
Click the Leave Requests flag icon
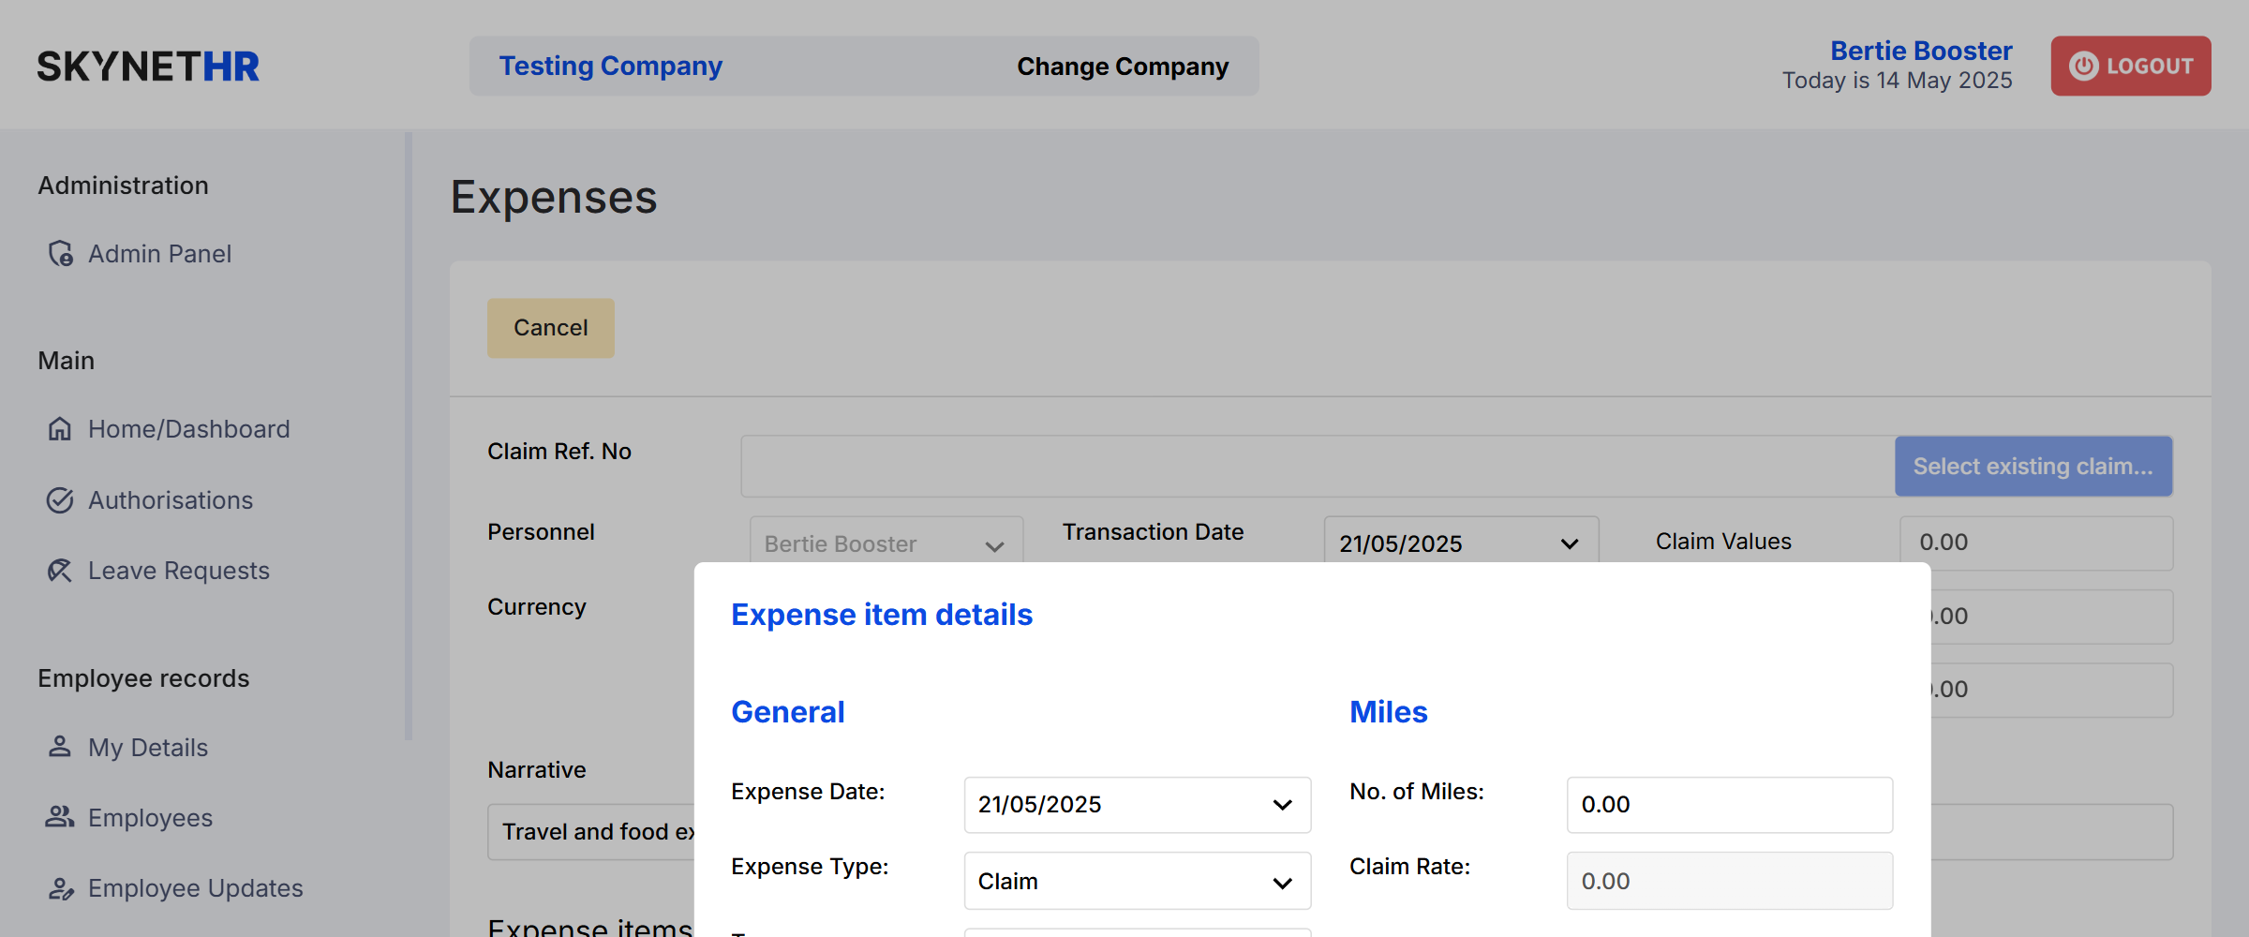pyautogui.click(x=60, y=570)
